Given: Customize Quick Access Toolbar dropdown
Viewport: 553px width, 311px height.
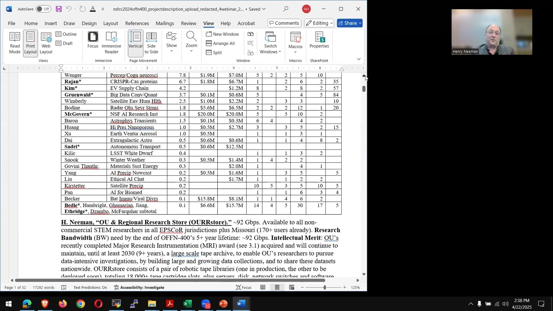Looking at the screenshot, I should (x=103, y=9).
